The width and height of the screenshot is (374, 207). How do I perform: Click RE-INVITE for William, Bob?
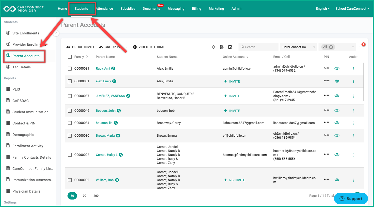(x=234, y=180)
